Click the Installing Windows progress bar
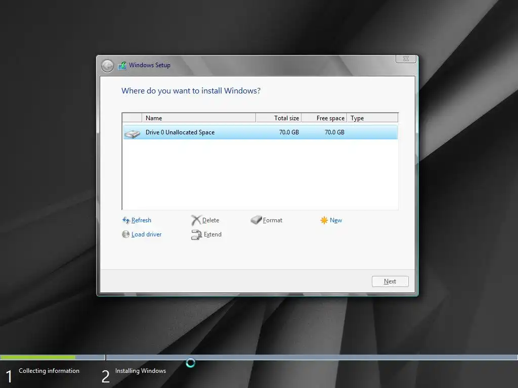 [x=312, y=357]
